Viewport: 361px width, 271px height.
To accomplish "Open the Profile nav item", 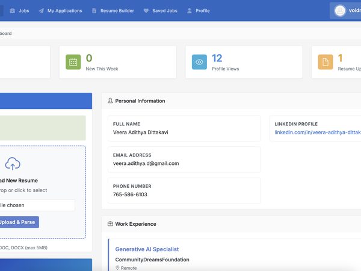I will pyautogui.click(x=198, y=11).
